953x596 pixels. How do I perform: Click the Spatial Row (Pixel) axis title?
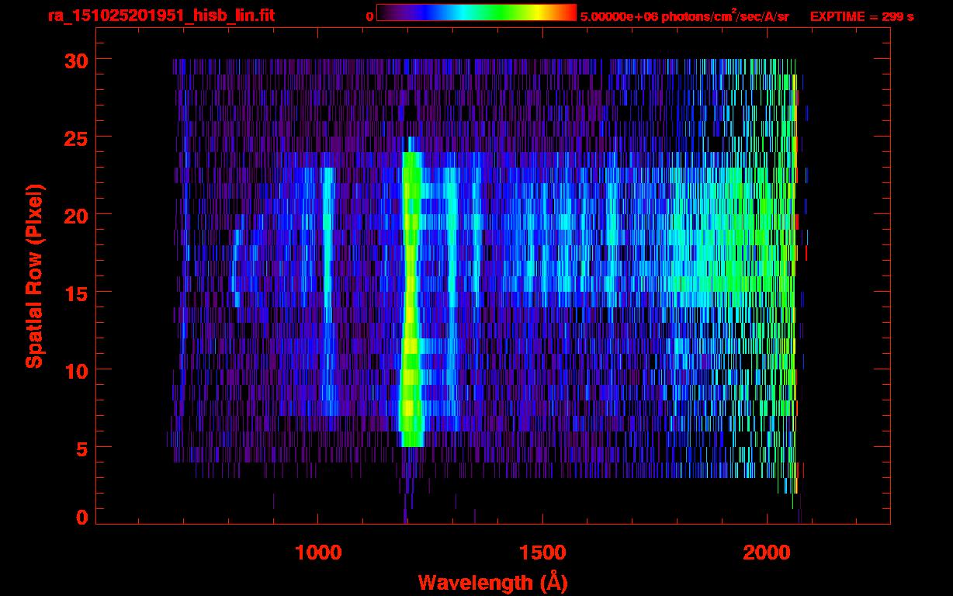tap(33, 275)
